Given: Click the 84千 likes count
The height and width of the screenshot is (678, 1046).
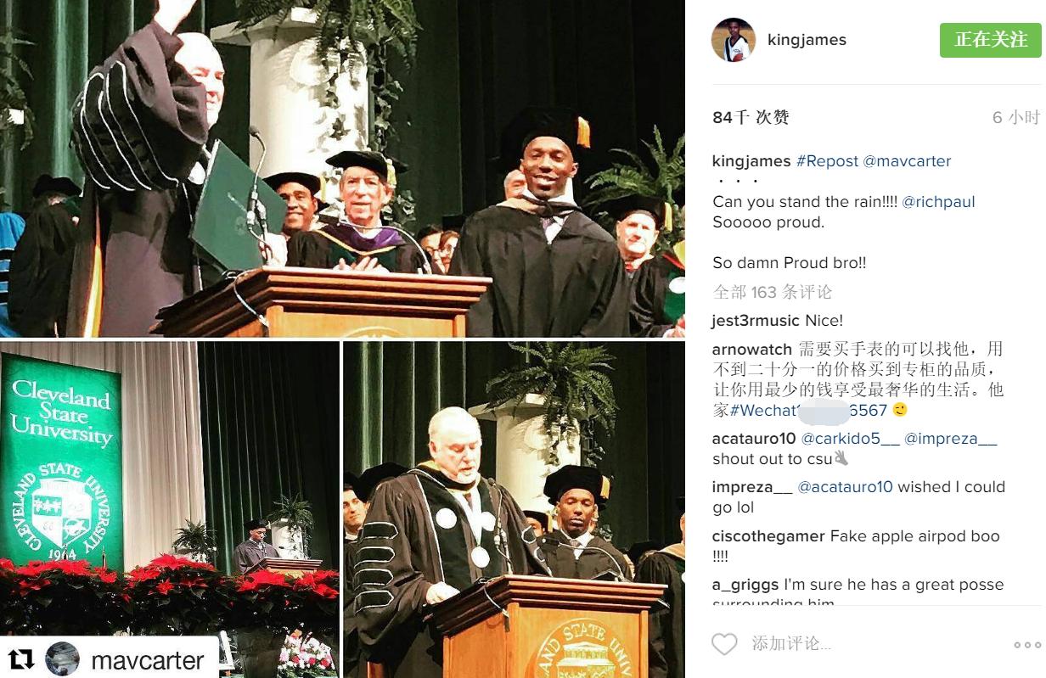Looking at the screenshot, I should coord(751,117).
